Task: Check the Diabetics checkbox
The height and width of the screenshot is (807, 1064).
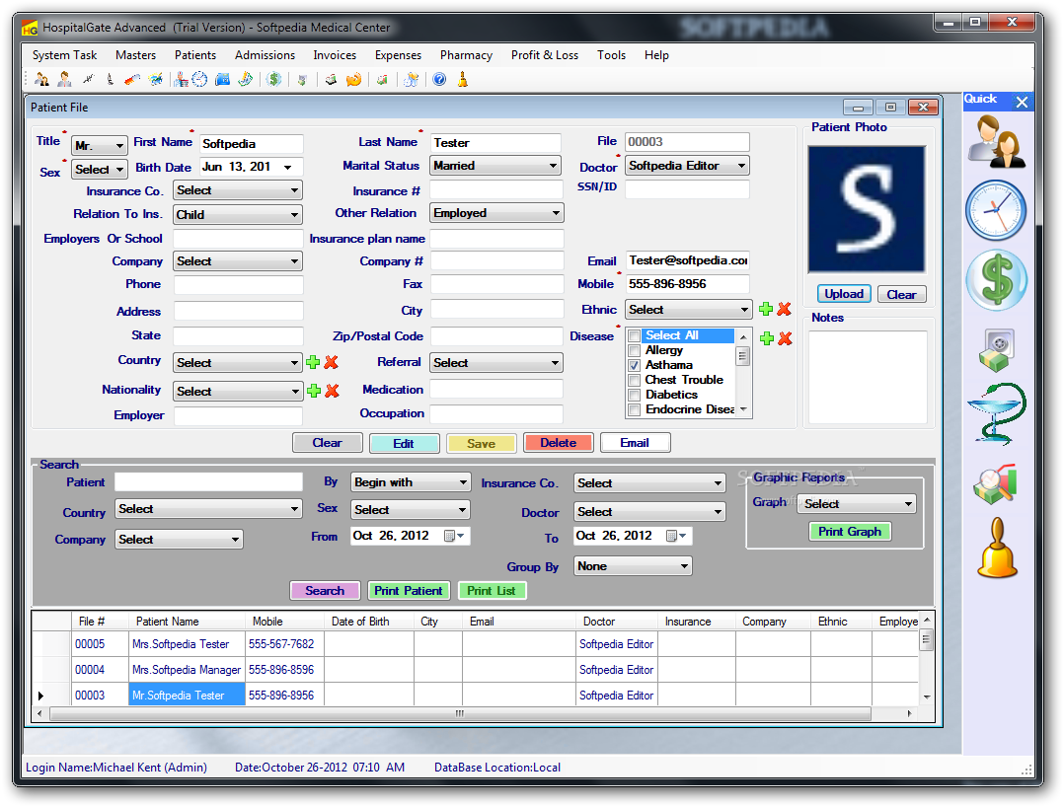Action: pyautogui.click(x=635, y=395)
